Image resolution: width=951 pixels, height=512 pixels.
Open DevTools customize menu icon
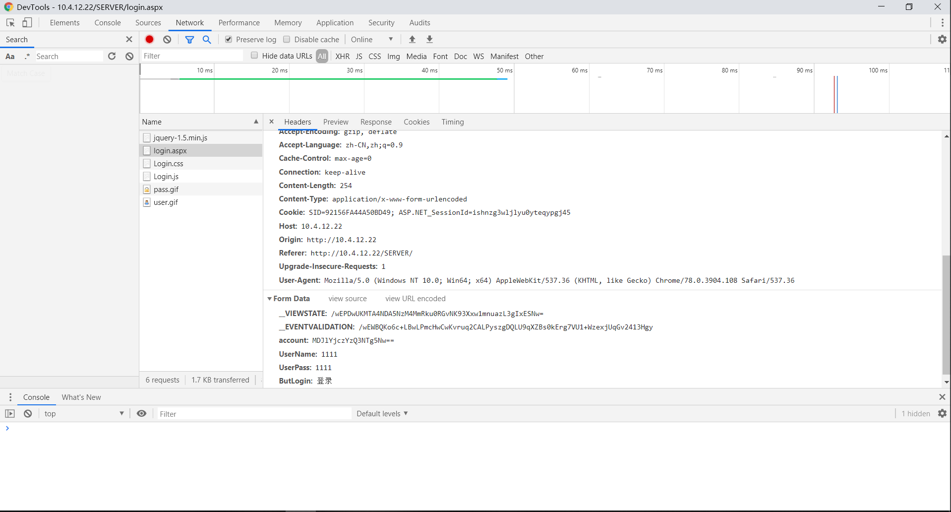click(x=942, y=23)
